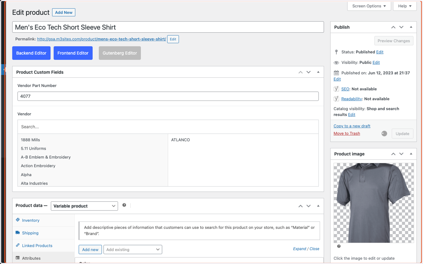This screenshot has height=264, width=423.
Task: Open the Backend Editor
Action: coord(31,53)
